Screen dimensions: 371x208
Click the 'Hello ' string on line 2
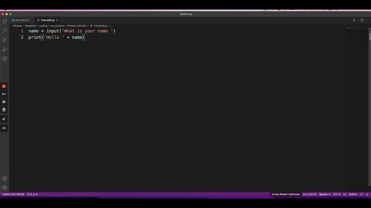pos(54,37)
